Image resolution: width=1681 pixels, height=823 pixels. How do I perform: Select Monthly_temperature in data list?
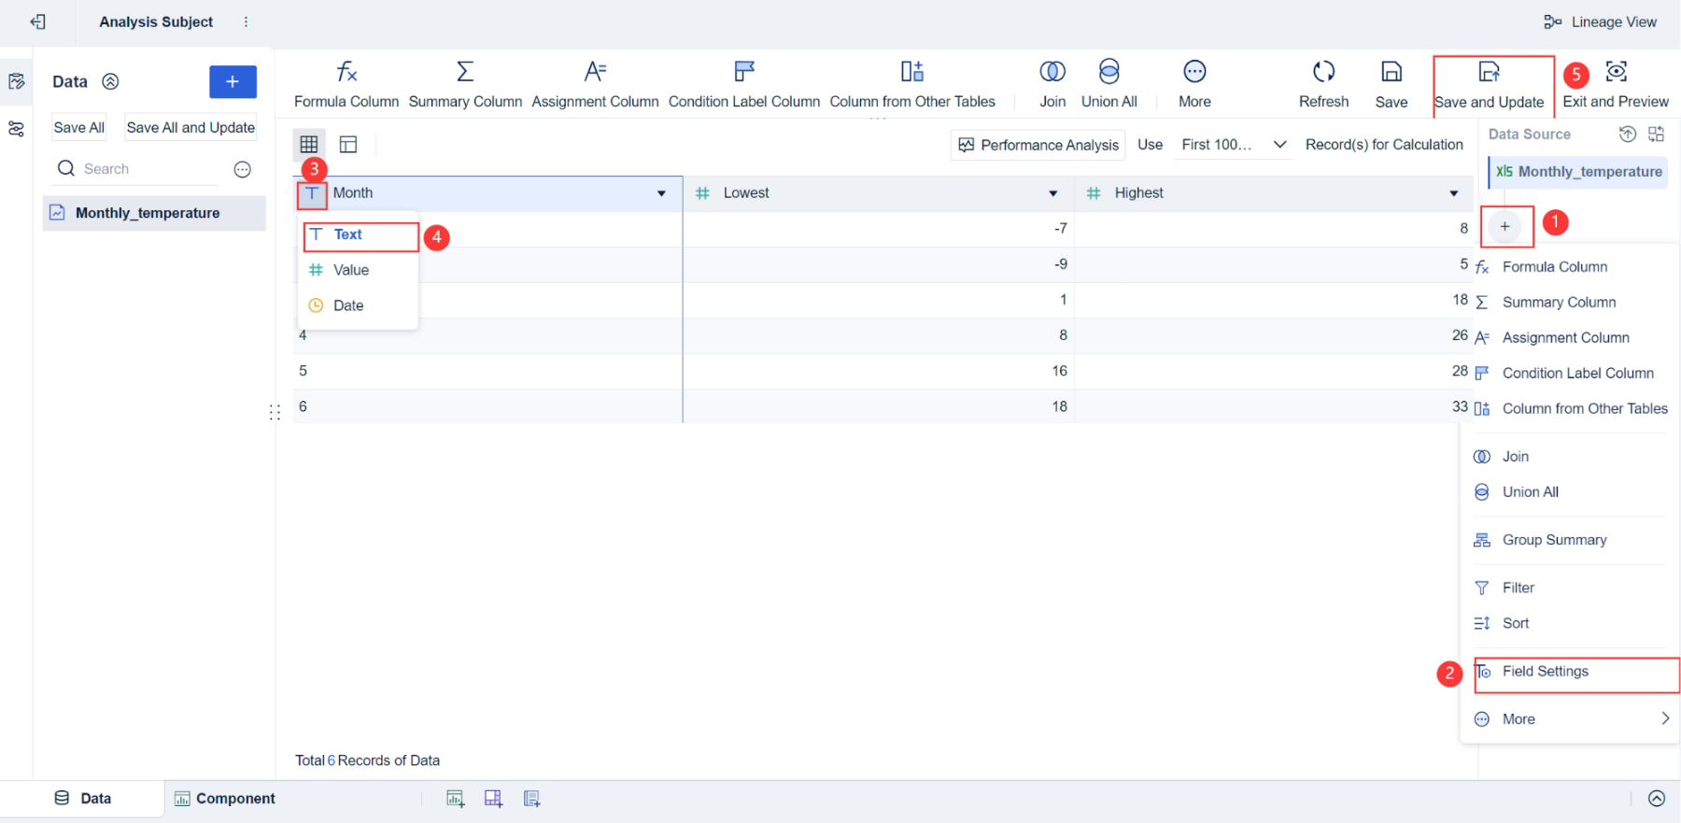154,213
